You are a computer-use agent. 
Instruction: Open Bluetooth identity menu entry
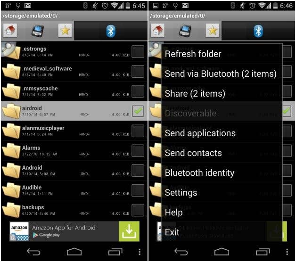pyautogui.click(x=222, y=173)
